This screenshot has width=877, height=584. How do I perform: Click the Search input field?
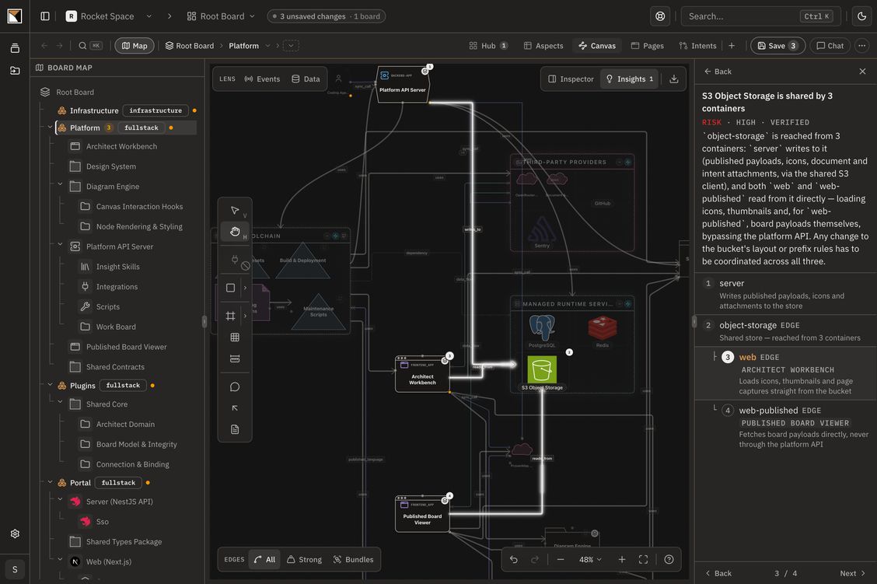point(761,16)
